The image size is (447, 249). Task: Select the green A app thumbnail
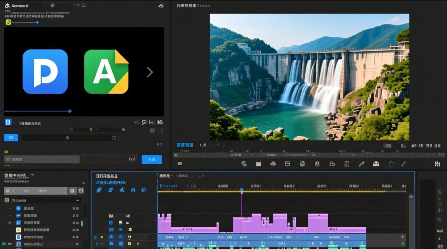coord(106,72)
